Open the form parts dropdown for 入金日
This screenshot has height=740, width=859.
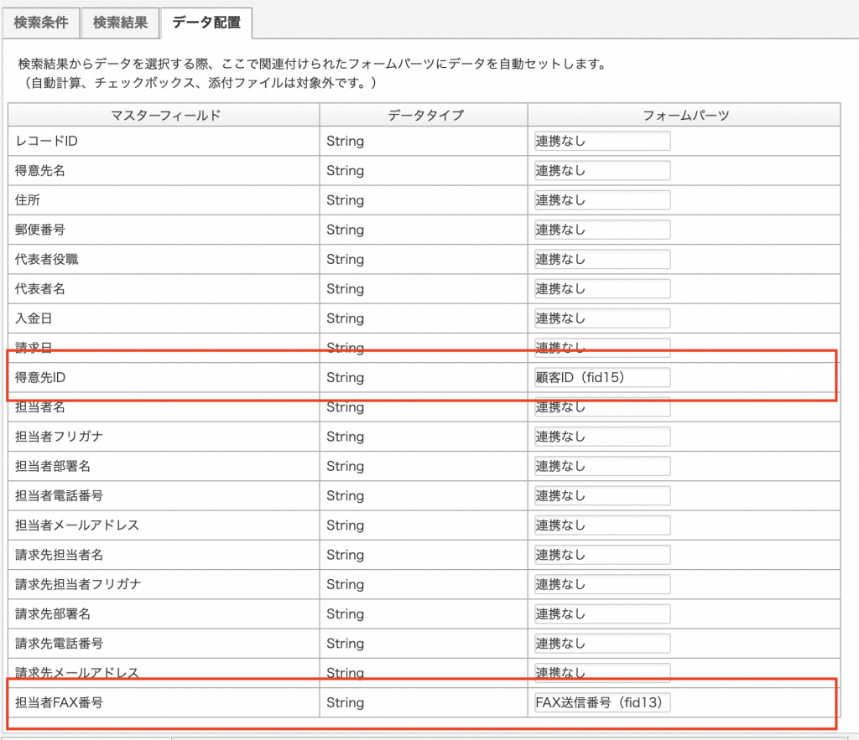[x=602, y=318]
